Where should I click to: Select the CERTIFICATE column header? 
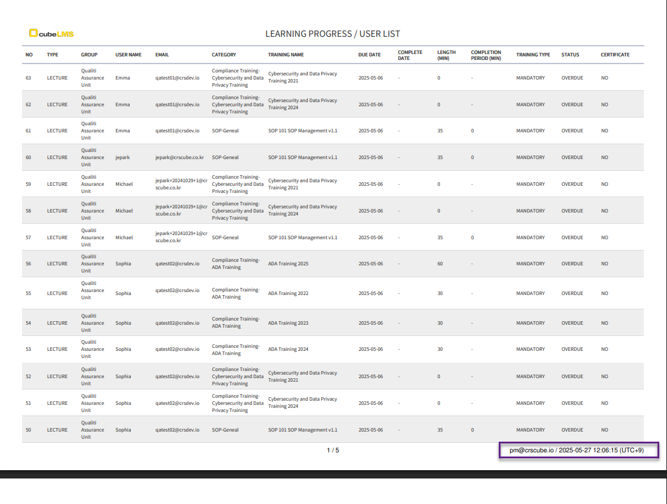(615, 55)
